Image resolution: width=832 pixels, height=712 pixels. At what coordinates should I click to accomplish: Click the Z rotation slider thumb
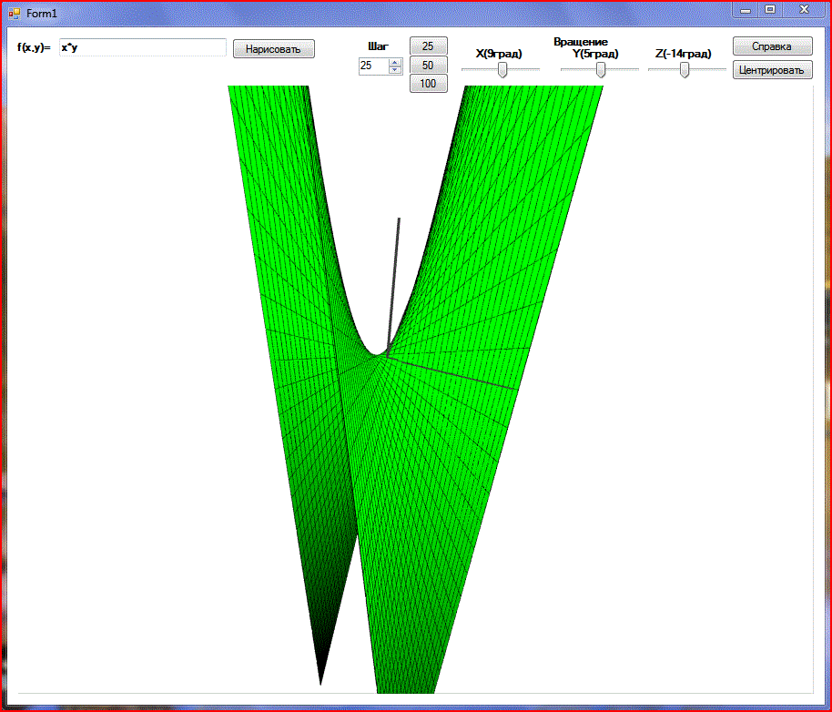[x=685, y=70]
